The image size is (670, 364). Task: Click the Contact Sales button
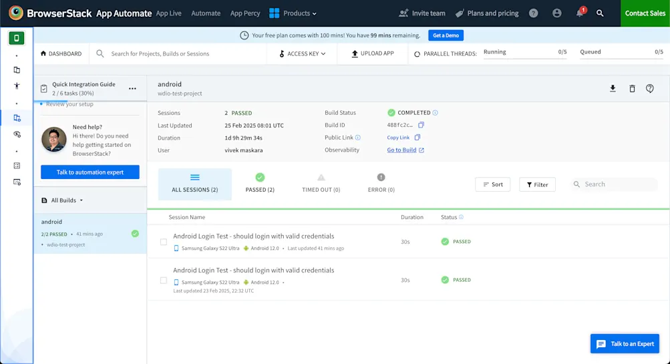(645, 13)
